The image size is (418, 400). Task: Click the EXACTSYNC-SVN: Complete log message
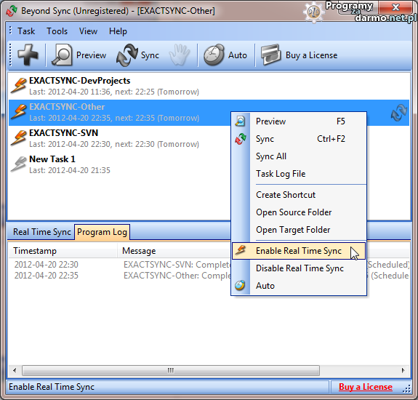tap(177, 265)
